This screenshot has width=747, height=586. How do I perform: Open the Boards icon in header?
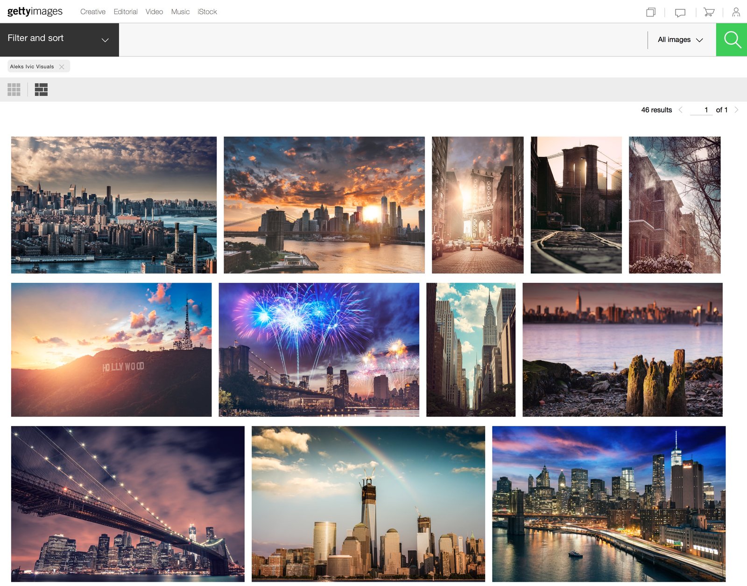coord(651,12)
